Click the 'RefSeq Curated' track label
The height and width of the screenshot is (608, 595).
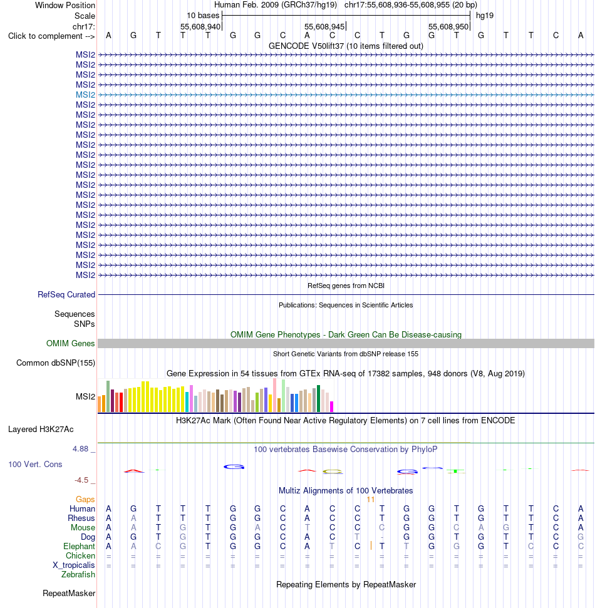pyautogui.click(x=66, y=295)
